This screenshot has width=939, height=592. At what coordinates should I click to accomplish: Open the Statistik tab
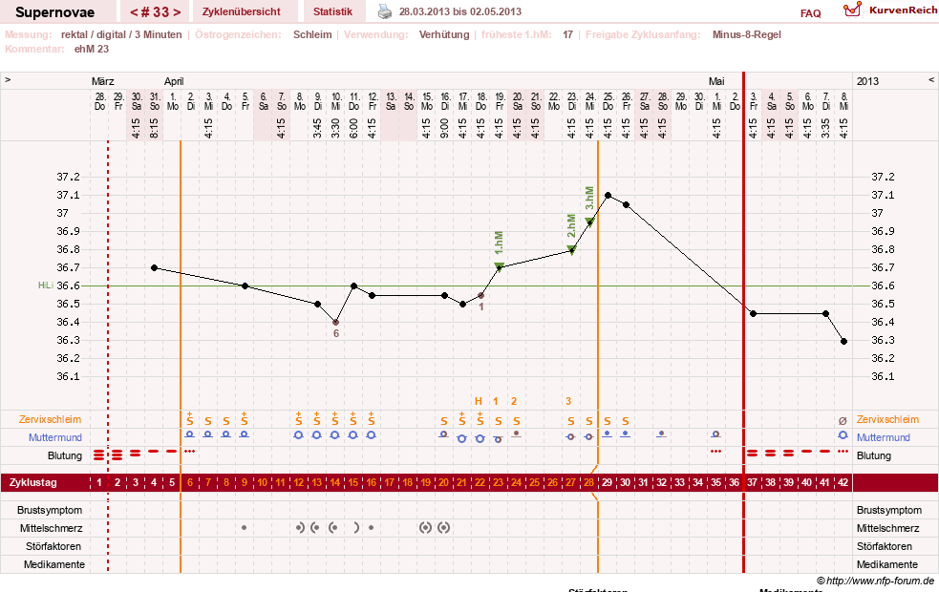332,11
